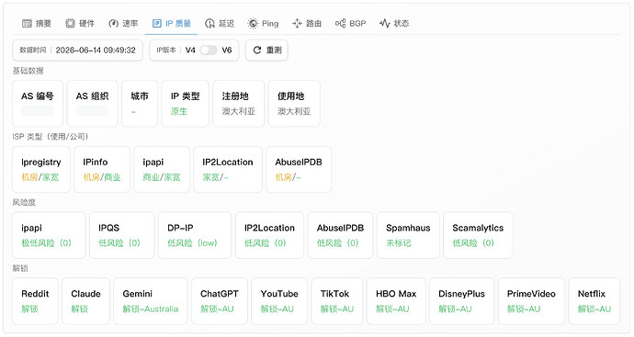Click the Spamhaus 未标记 card
Screen dimensions: 634x337
408,235
